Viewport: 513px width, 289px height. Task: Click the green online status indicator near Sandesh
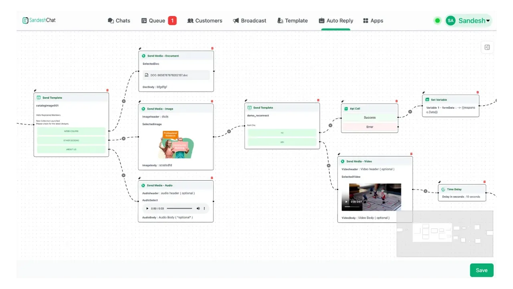(437, 20)
